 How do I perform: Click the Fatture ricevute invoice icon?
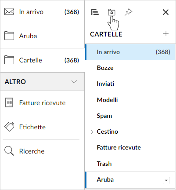click(x=9, y=102)
